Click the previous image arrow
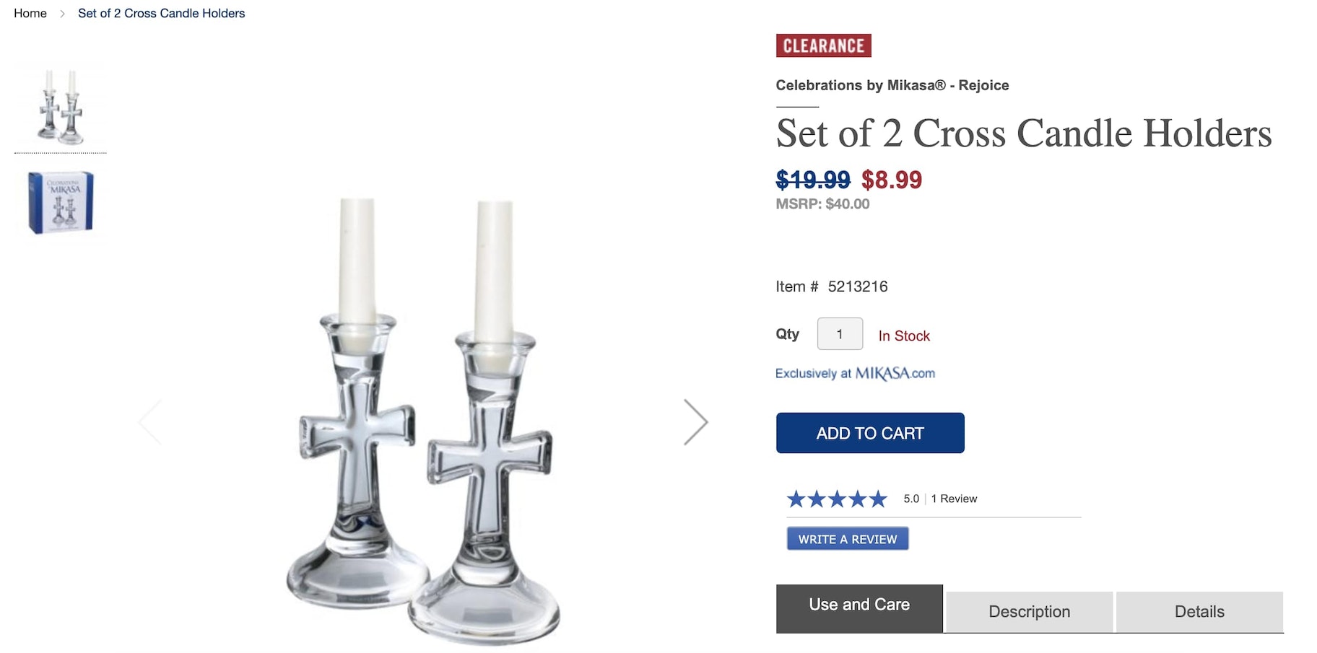Viewport: 1317px width, 653px height. [x=150, y=422]
